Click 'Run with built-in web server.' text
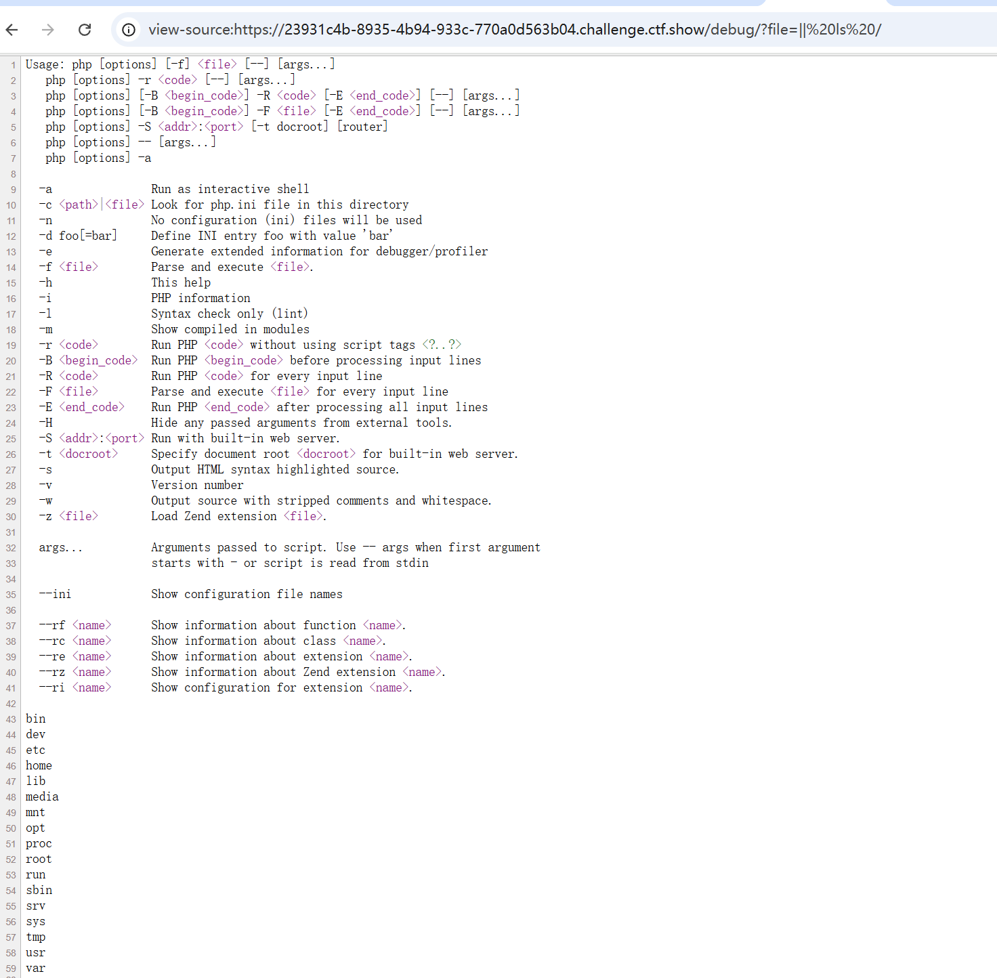The image size is (997, 978). [245, 438]
